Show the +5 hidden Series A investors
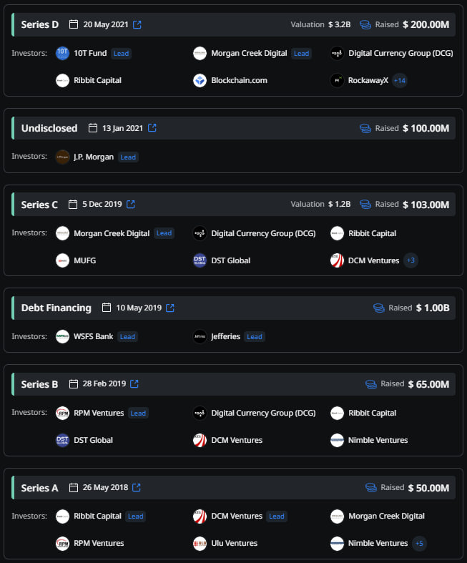The image size is (467, 563). click(419, 543)
